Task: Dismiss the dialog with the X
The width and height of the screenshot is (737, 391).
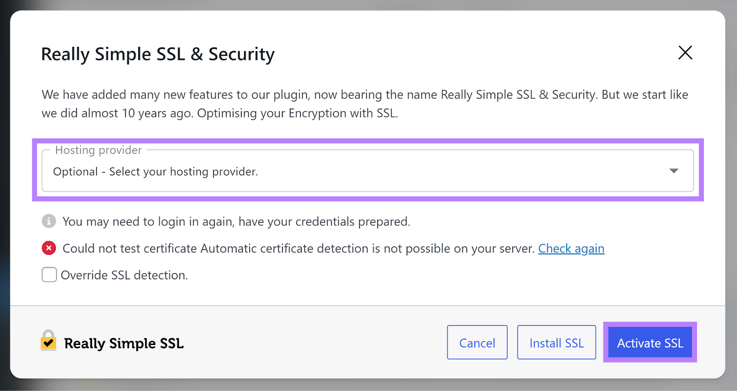Action: coord(685,53)
